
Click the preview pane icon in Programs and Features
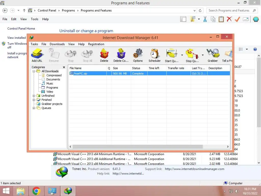coord(183,19)
